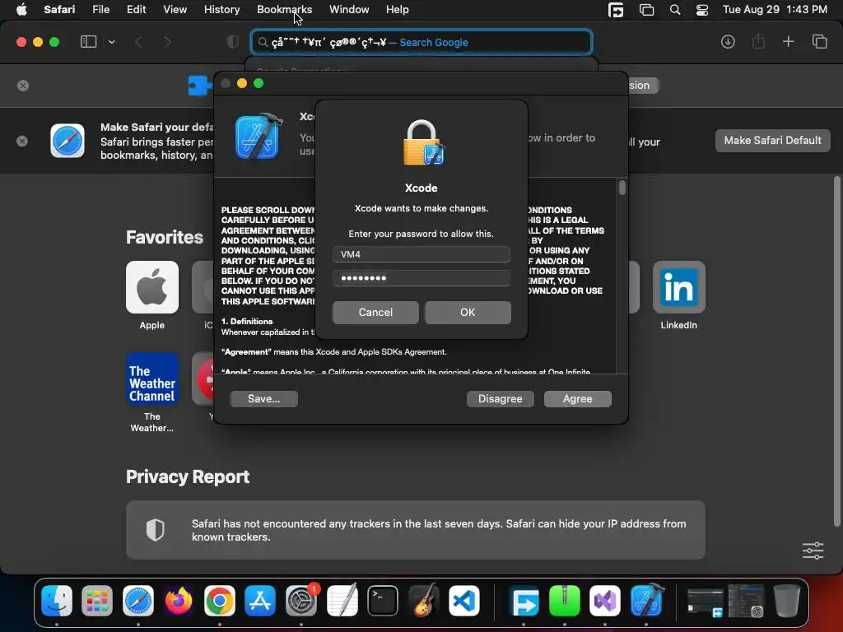The height and width of the screenshot is (632, 843).
Task: Click OK in the Xcode password dialog
Action: [468, 312]
